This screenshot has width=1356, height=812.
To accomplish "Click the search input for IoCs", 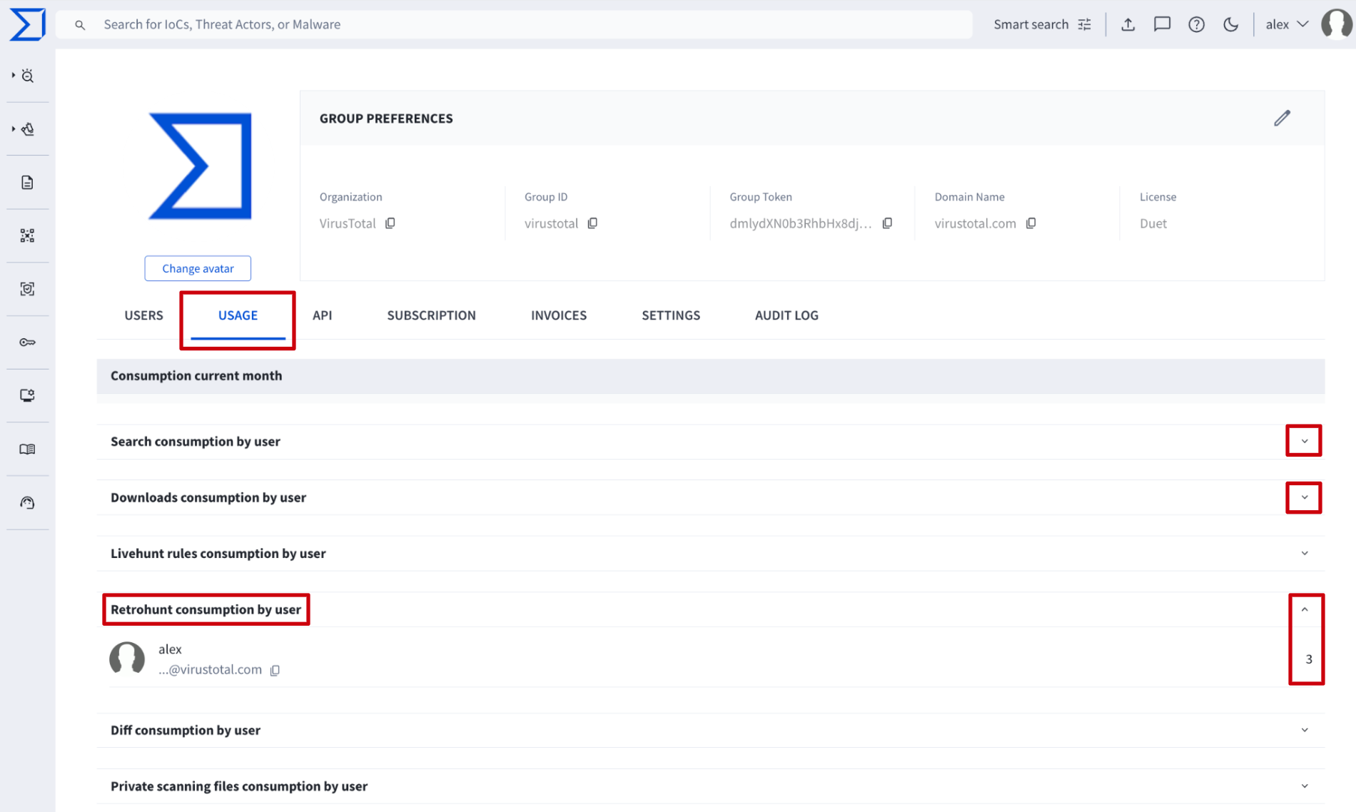I will (514, 24).
